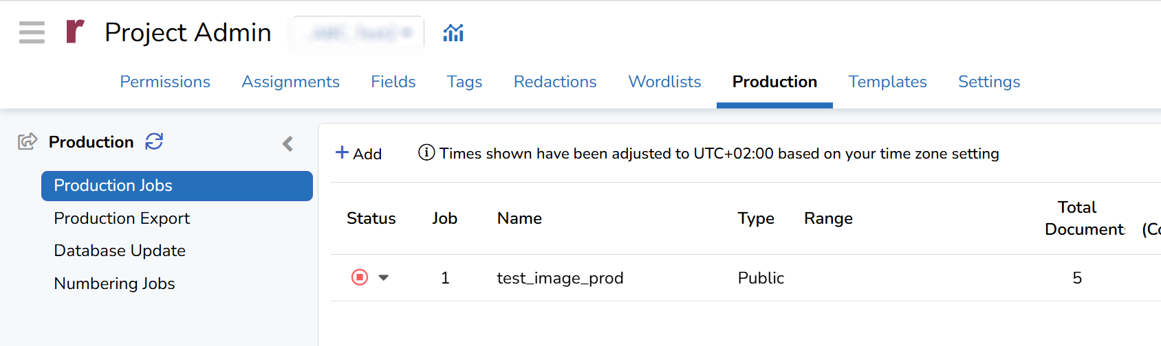The width and height of the screenshot is (1161, 346).
Task: Open the Redactions tab
Action: coord(555,82)
